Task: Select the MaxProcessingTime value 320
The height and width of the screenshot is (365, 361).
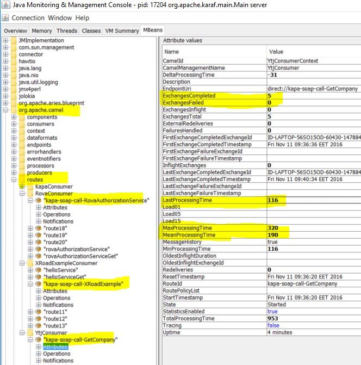Action: (273, 228)
